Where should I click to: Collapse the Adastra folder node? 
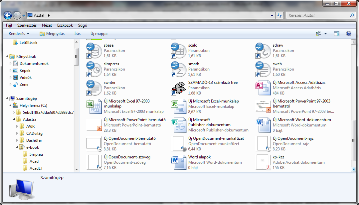[14, 119]
